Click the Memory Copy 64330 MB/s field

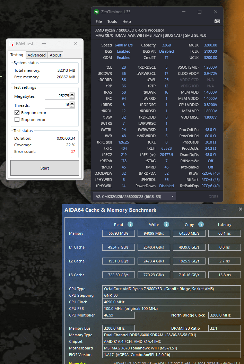click(x=189, y=233)
